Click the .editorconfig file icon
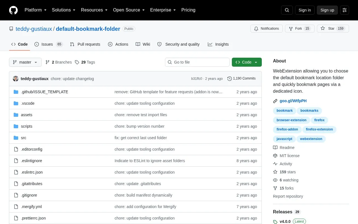 [x=16, y=149]
